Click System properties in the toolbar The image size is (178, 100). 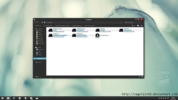[48, 26]
